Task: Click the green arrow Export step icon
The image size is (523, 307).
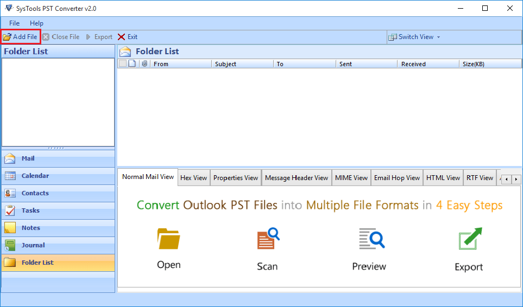Action: (471, 239)
